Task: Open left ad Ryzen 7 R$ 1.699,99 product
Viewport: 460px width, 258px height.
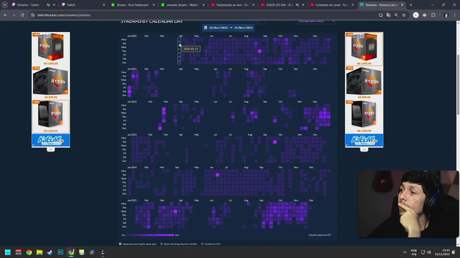Action: tap(51, 49)
